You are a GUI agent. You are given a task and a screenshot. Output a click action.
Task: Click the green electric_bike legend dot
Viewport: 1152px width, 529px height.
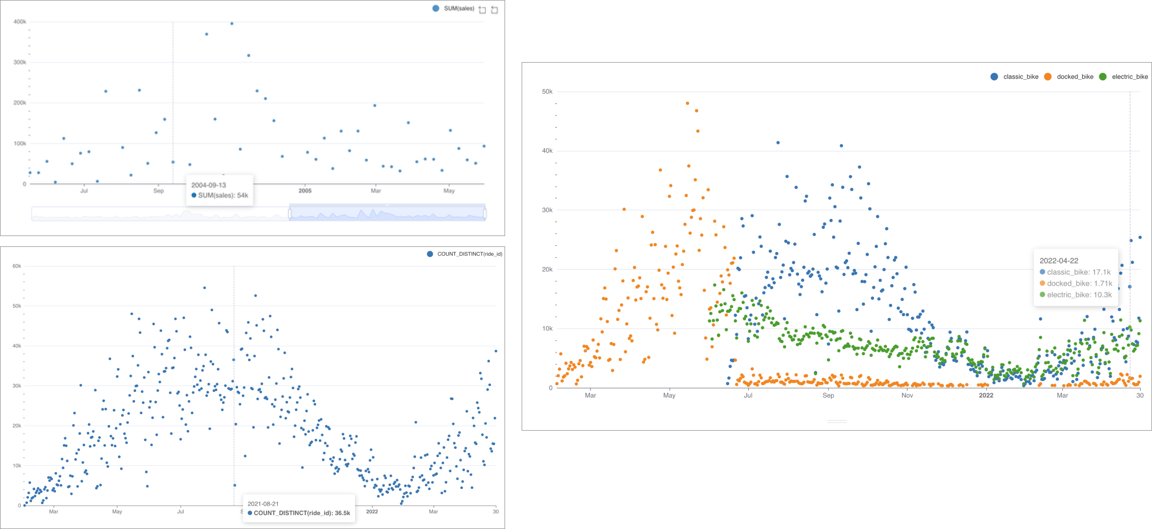(1103, 77)
